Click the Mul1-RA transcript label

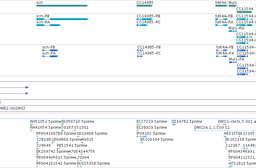pos(236,28)
